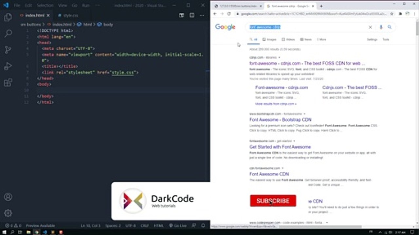Open the Edit menu in VS Code

coord(28,6)
